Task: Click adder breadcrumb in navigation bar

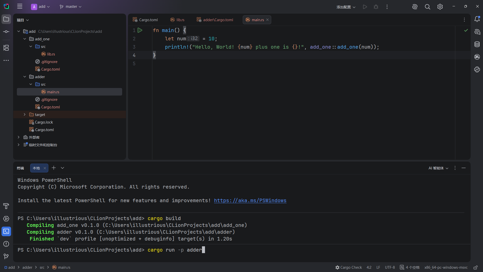Action: (x=27, y=267)
